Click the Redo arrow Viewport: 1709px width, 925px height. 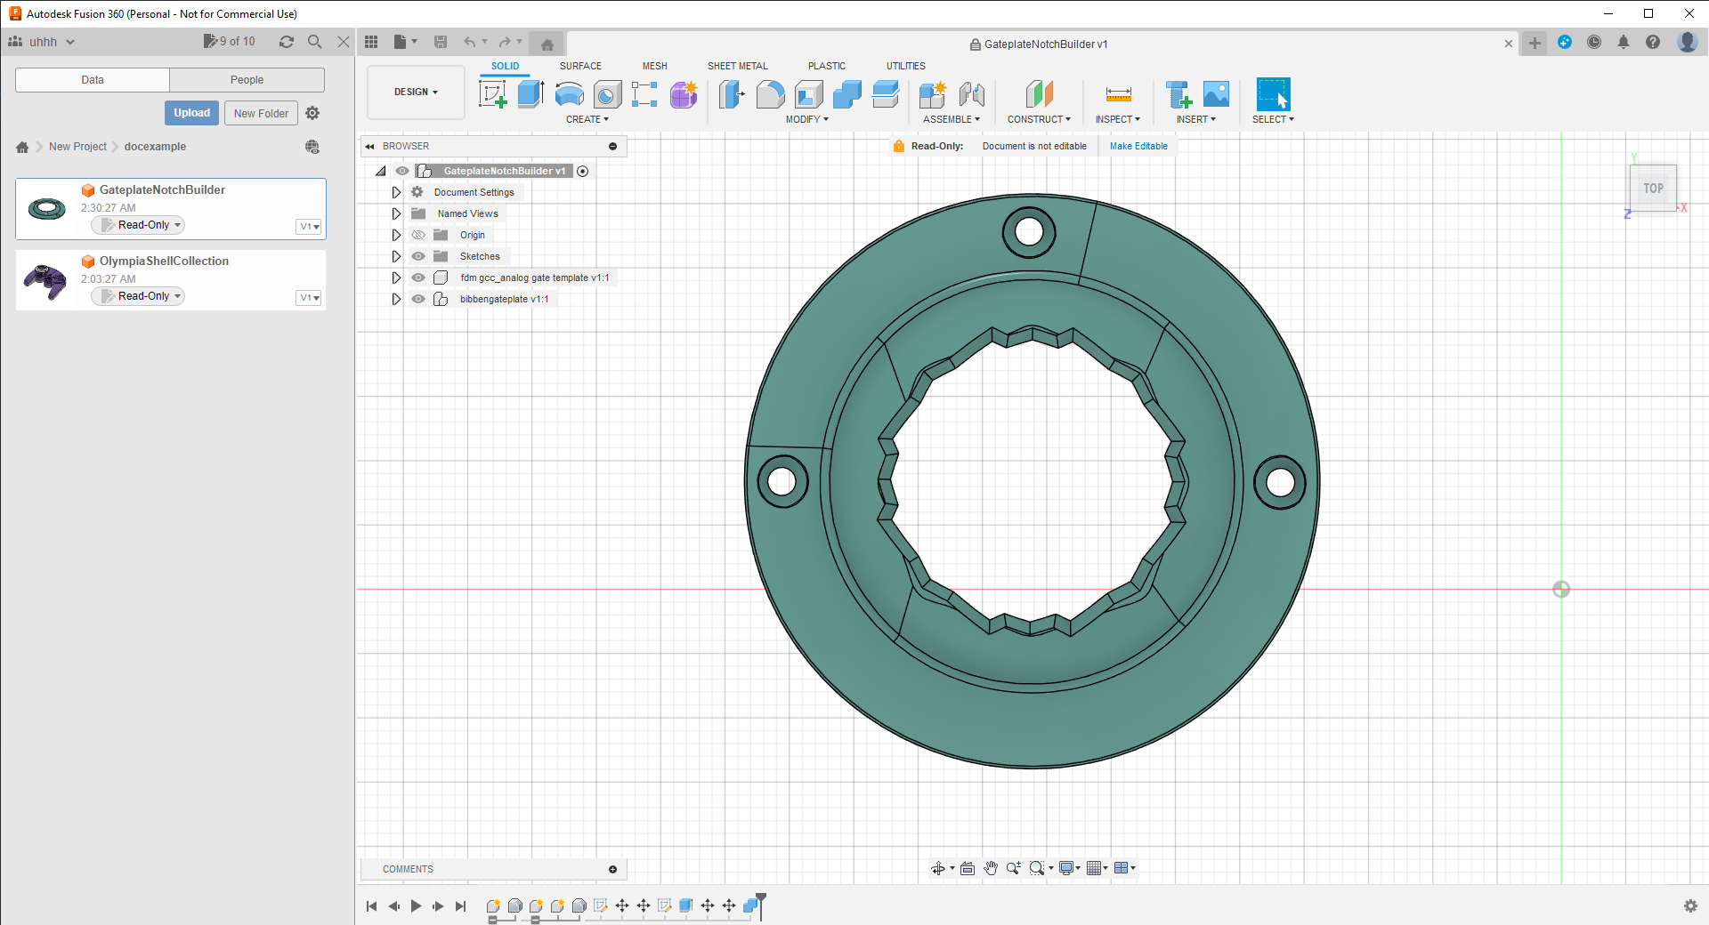pyautogui.click(x=505, y=42)
